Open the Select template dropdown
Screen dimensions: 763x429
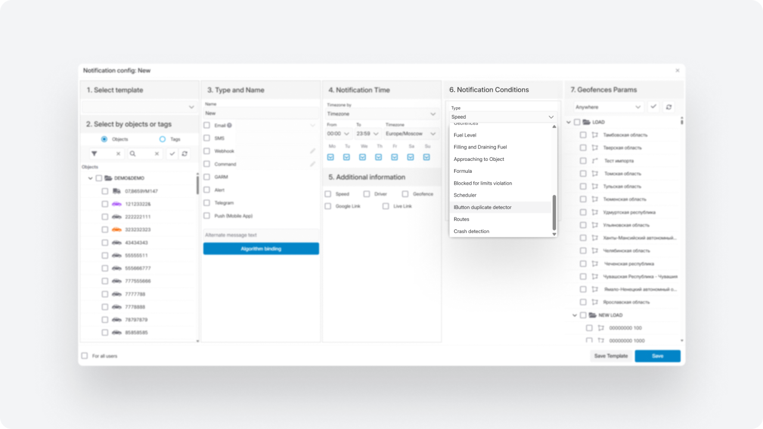tap(140, 107)
